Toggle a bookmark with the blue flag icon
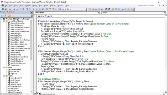 point(123,9)
